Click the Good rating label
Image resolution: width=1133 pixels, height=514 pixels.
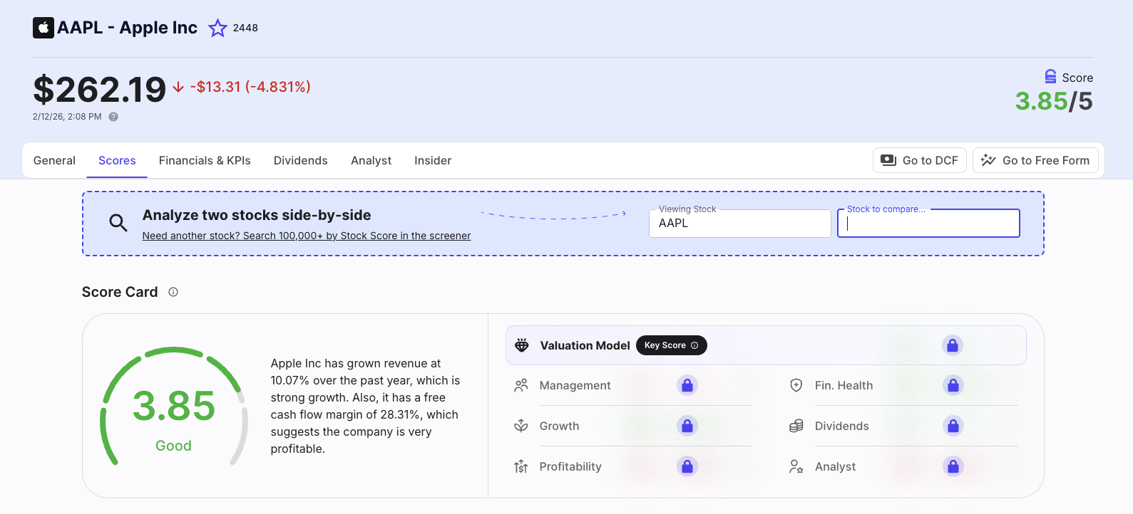click(173, 446)
